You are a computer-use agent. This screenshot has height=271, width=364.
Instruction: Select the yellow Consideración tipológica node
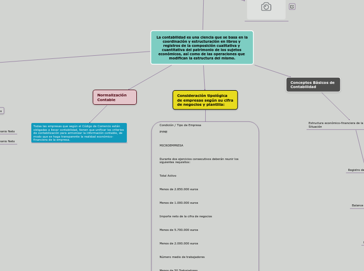tap(205, 100)
